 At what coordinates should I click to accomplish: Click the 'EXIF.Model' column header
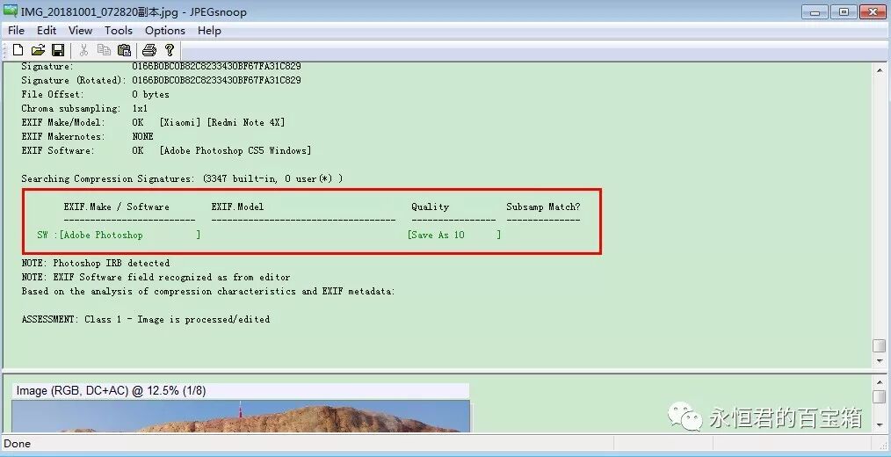point(237,207)
